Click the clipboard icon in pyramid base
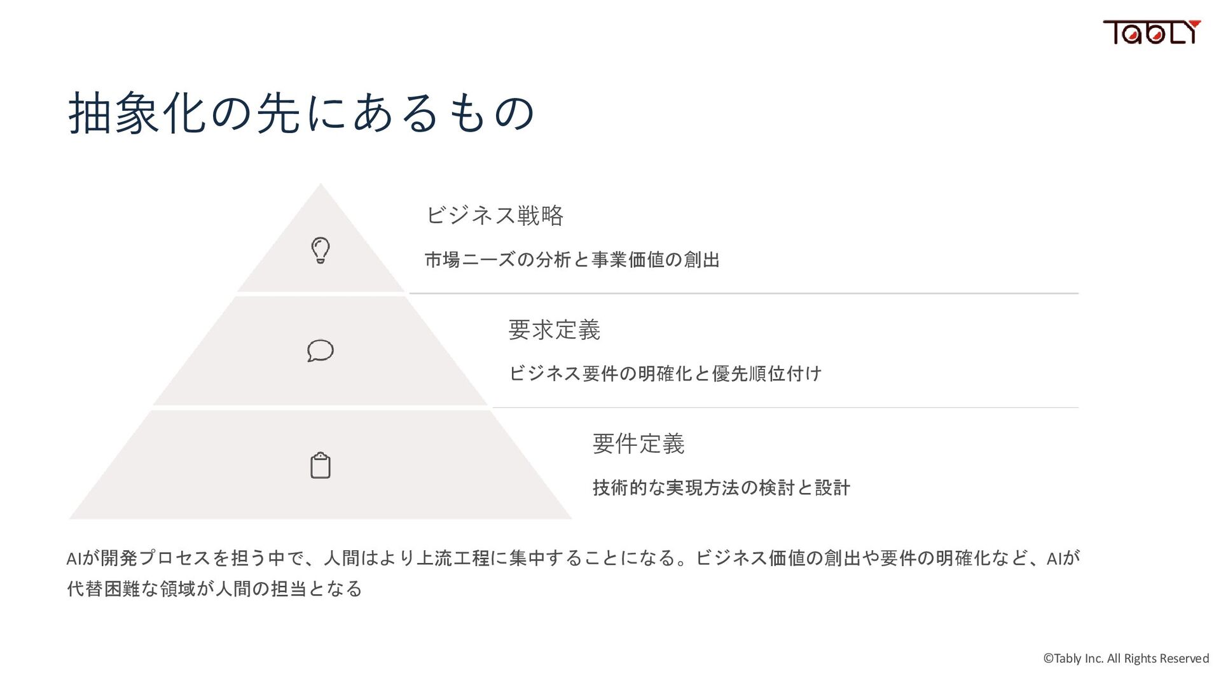This screenshot has width=1221, height=687. (321, 466)
